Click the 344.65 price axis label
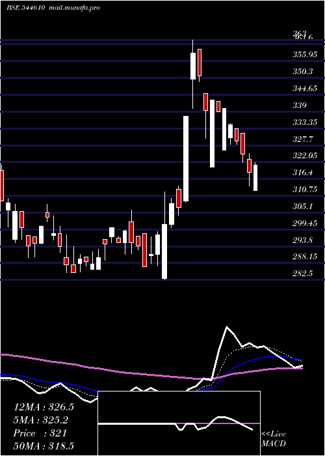This screenshot has height=456, width=325. (305, 89)
